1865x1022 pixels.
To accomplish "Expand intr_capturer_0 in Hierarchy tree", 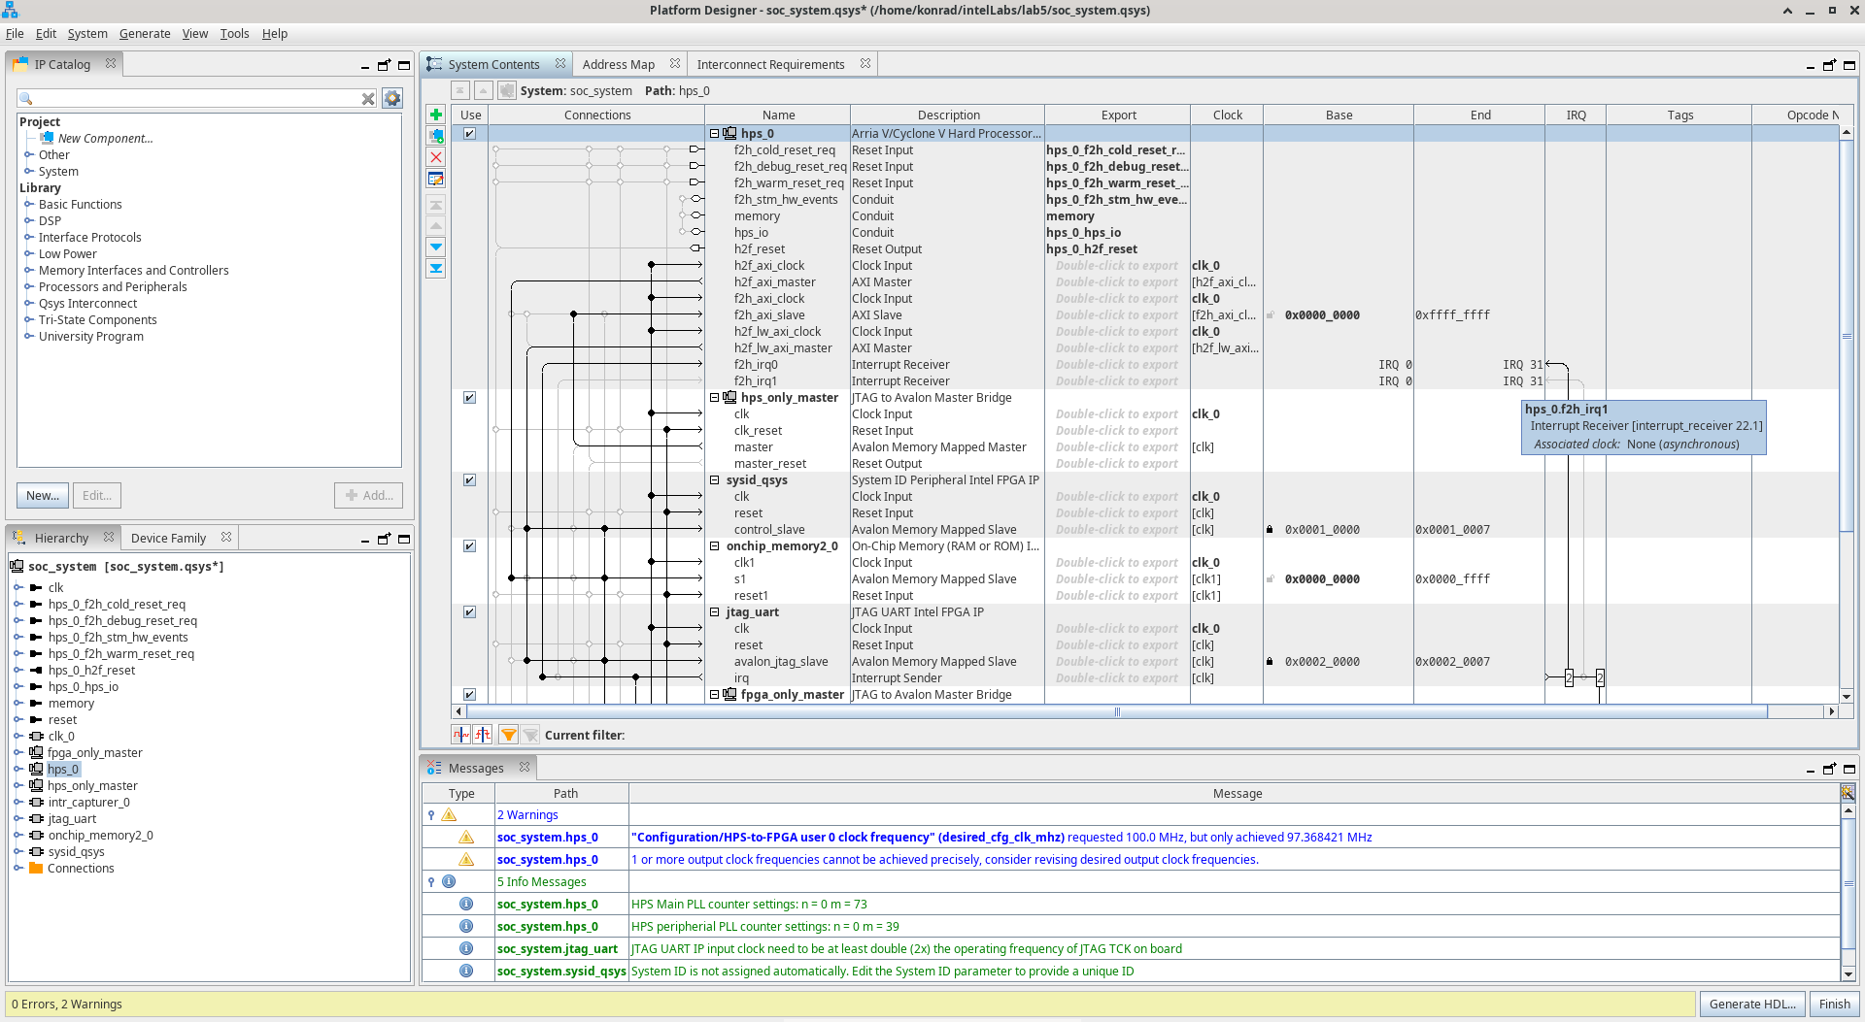I will pos(17,803).
